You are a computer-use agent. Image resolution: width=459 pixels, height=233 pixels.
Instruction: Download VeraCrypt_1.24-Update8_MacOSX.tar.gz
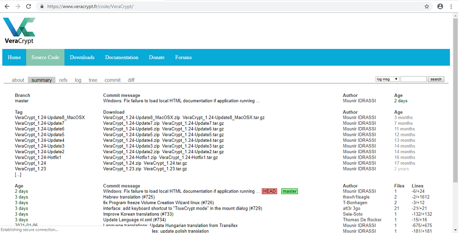224,117
